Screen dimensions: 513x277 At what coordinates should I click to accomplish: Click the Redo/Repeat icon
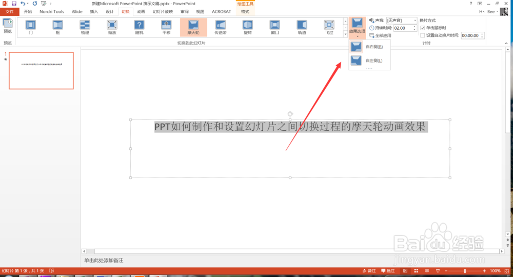click(35, 3)
